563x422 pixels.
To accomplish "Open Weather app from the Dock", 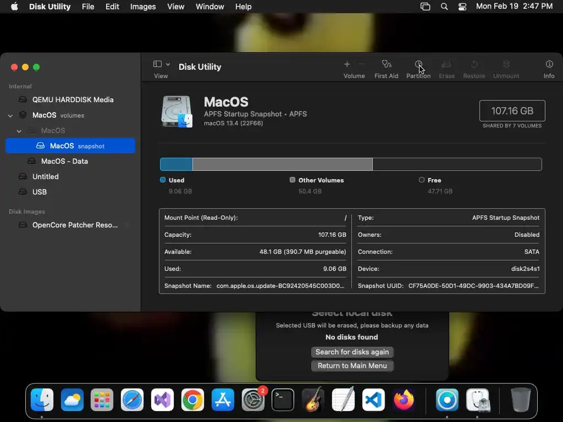I will (72, 400).
